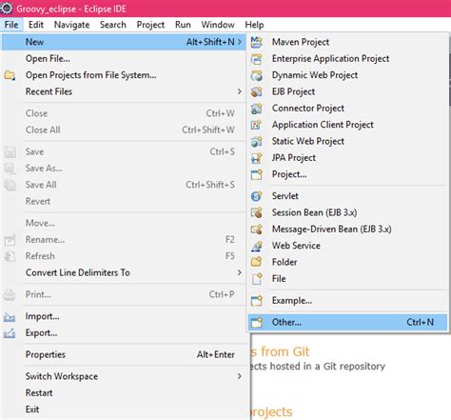Viewport: 451px width, 420px height.
Task: Select Other... with Ctrl+N shortcut
Action: (347, 322)
